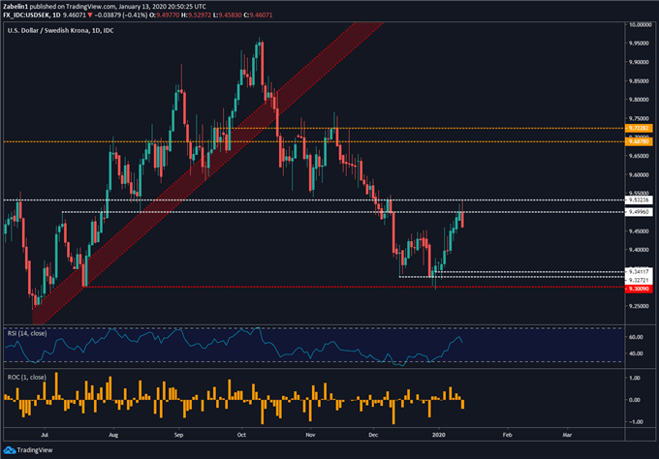Click the 9.85000 price axis value
The width and height of the screenshot is (659, 459).
coord(639,81)
